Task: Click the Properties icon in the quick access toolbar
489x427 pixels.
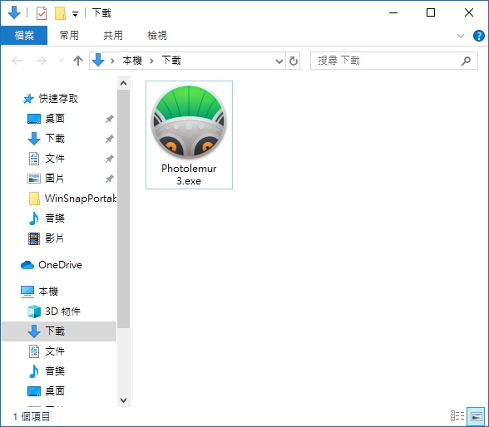Action: [42, 13]
